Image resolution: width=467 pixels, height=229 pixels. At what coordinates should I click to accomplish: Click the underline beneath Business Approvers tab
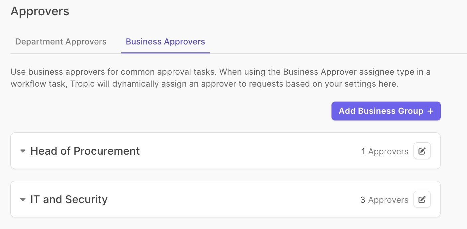click(165, 53)
